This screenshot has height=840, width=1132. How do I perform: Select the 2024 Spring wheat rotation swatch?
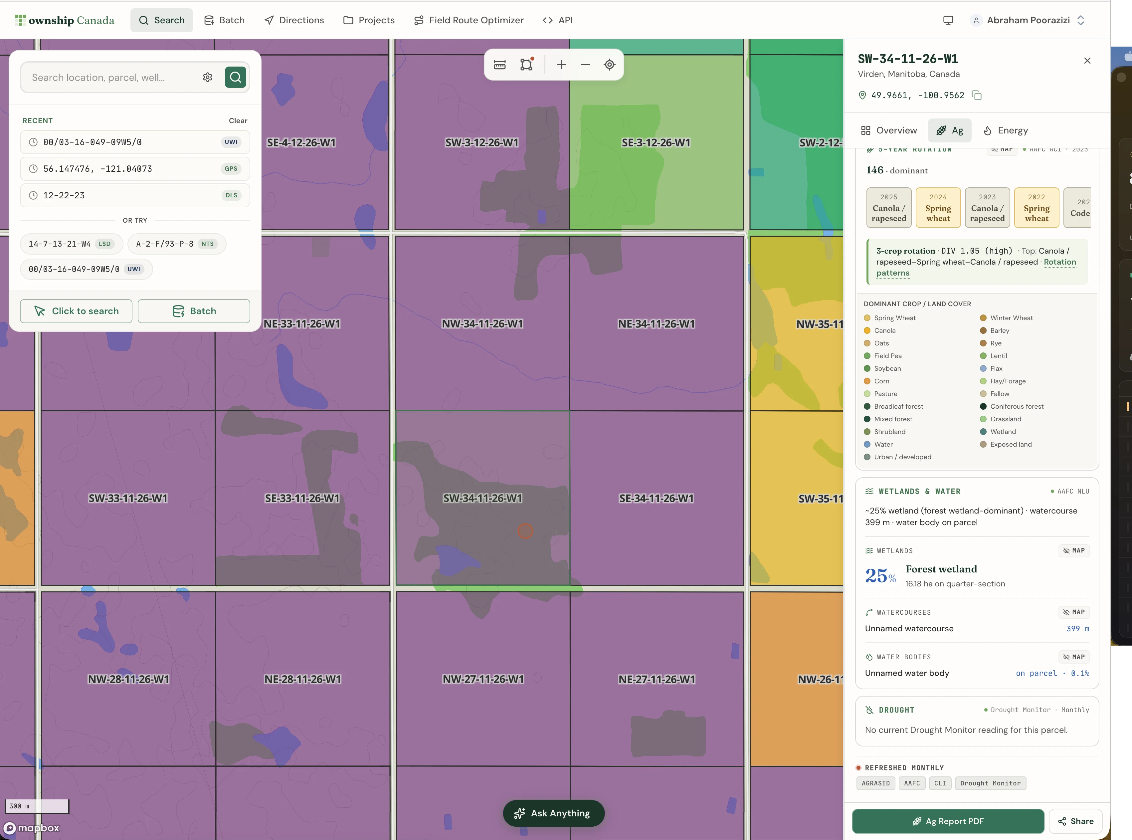click(938, 207)
